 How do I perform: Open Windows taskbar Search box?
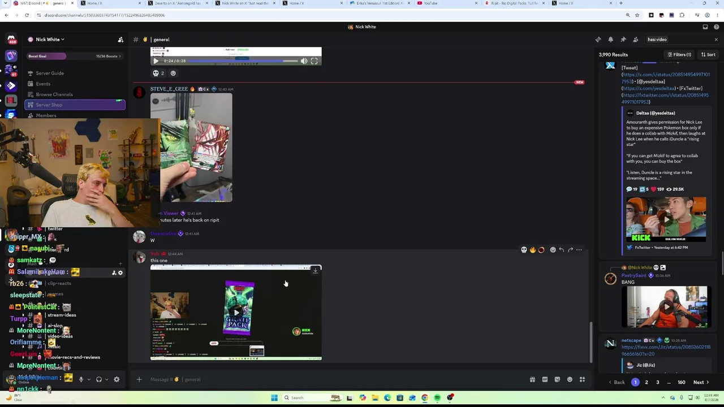tap(311, 397)
